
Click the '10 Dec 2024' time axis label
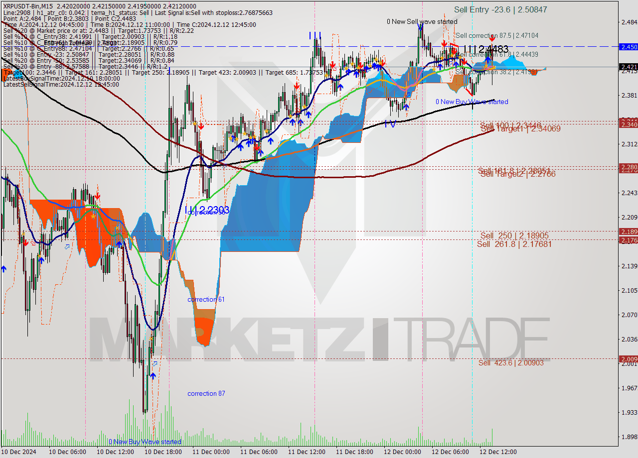18,452
